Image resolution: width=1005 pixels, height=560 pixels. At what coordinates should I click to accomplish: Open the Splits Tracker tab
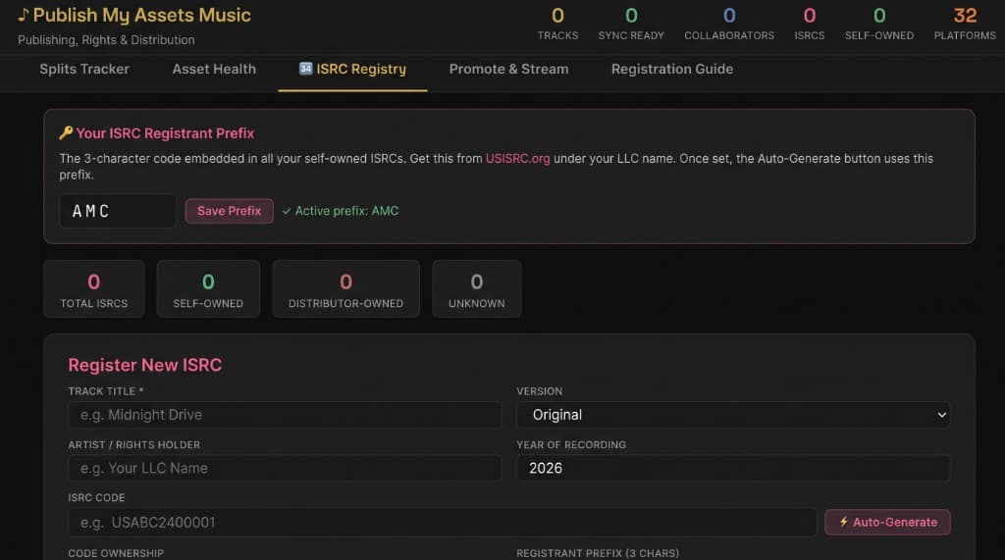(84, 70)
